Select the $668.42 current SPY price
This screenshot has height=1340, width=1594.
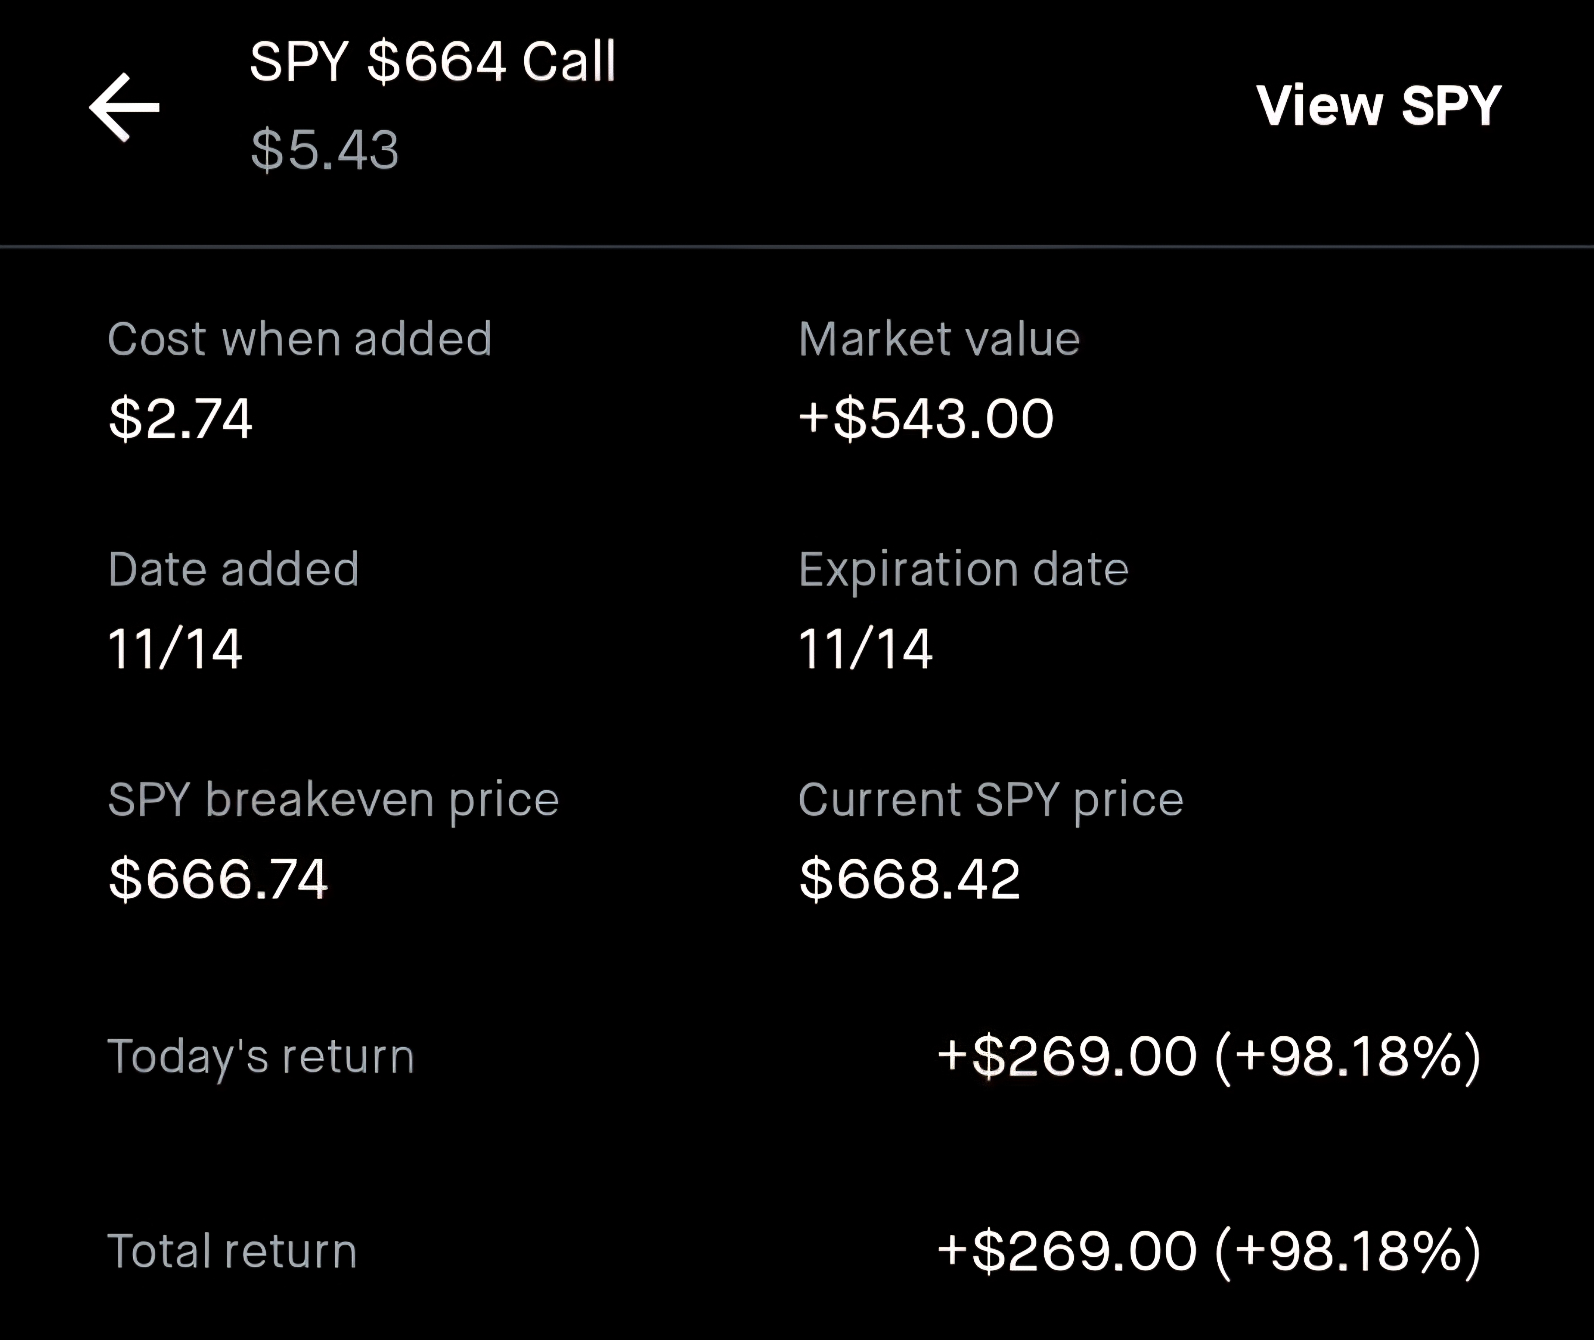(910, 880)
